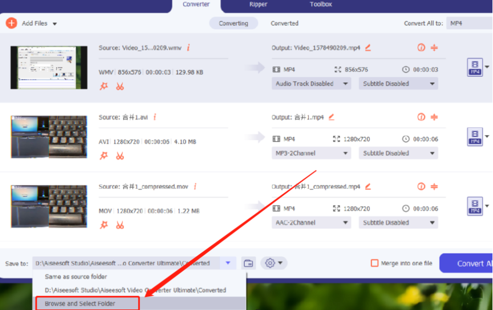
Task: Show the Converting list
Action: [x=234, y=23]
